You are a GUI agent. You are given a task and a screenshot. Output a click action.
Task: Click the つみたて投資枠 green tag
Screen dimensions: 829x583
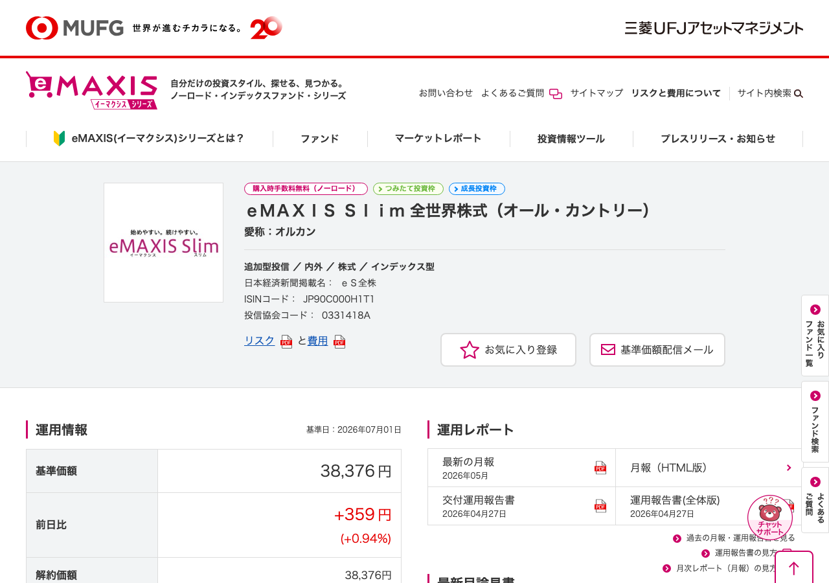pos(408,189)
